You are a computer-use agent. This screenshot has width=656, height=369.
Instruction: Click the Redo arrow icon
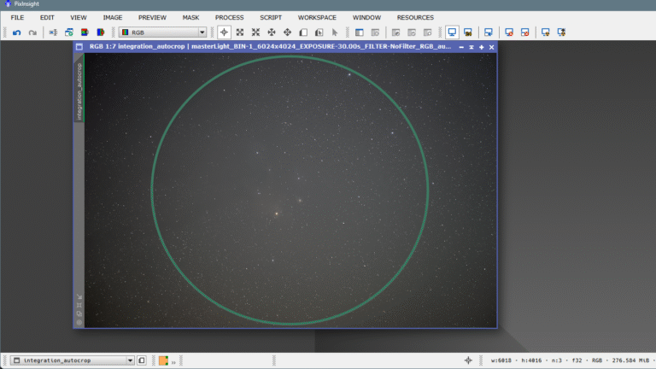[x=32, y=32]
